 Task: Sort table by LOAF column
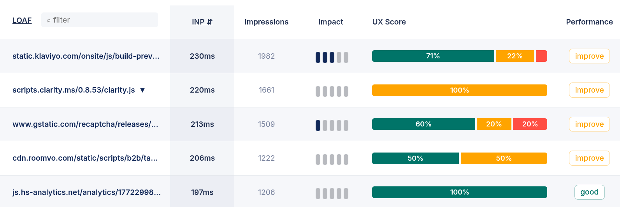(x=22, y=20)
